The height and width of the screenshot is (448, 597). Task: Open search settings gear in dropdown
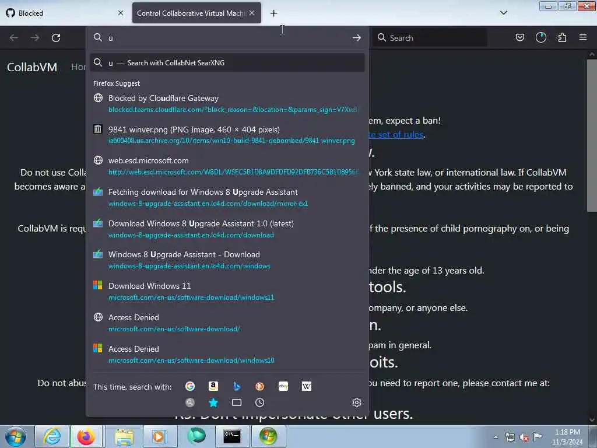[x=357, y=402]
